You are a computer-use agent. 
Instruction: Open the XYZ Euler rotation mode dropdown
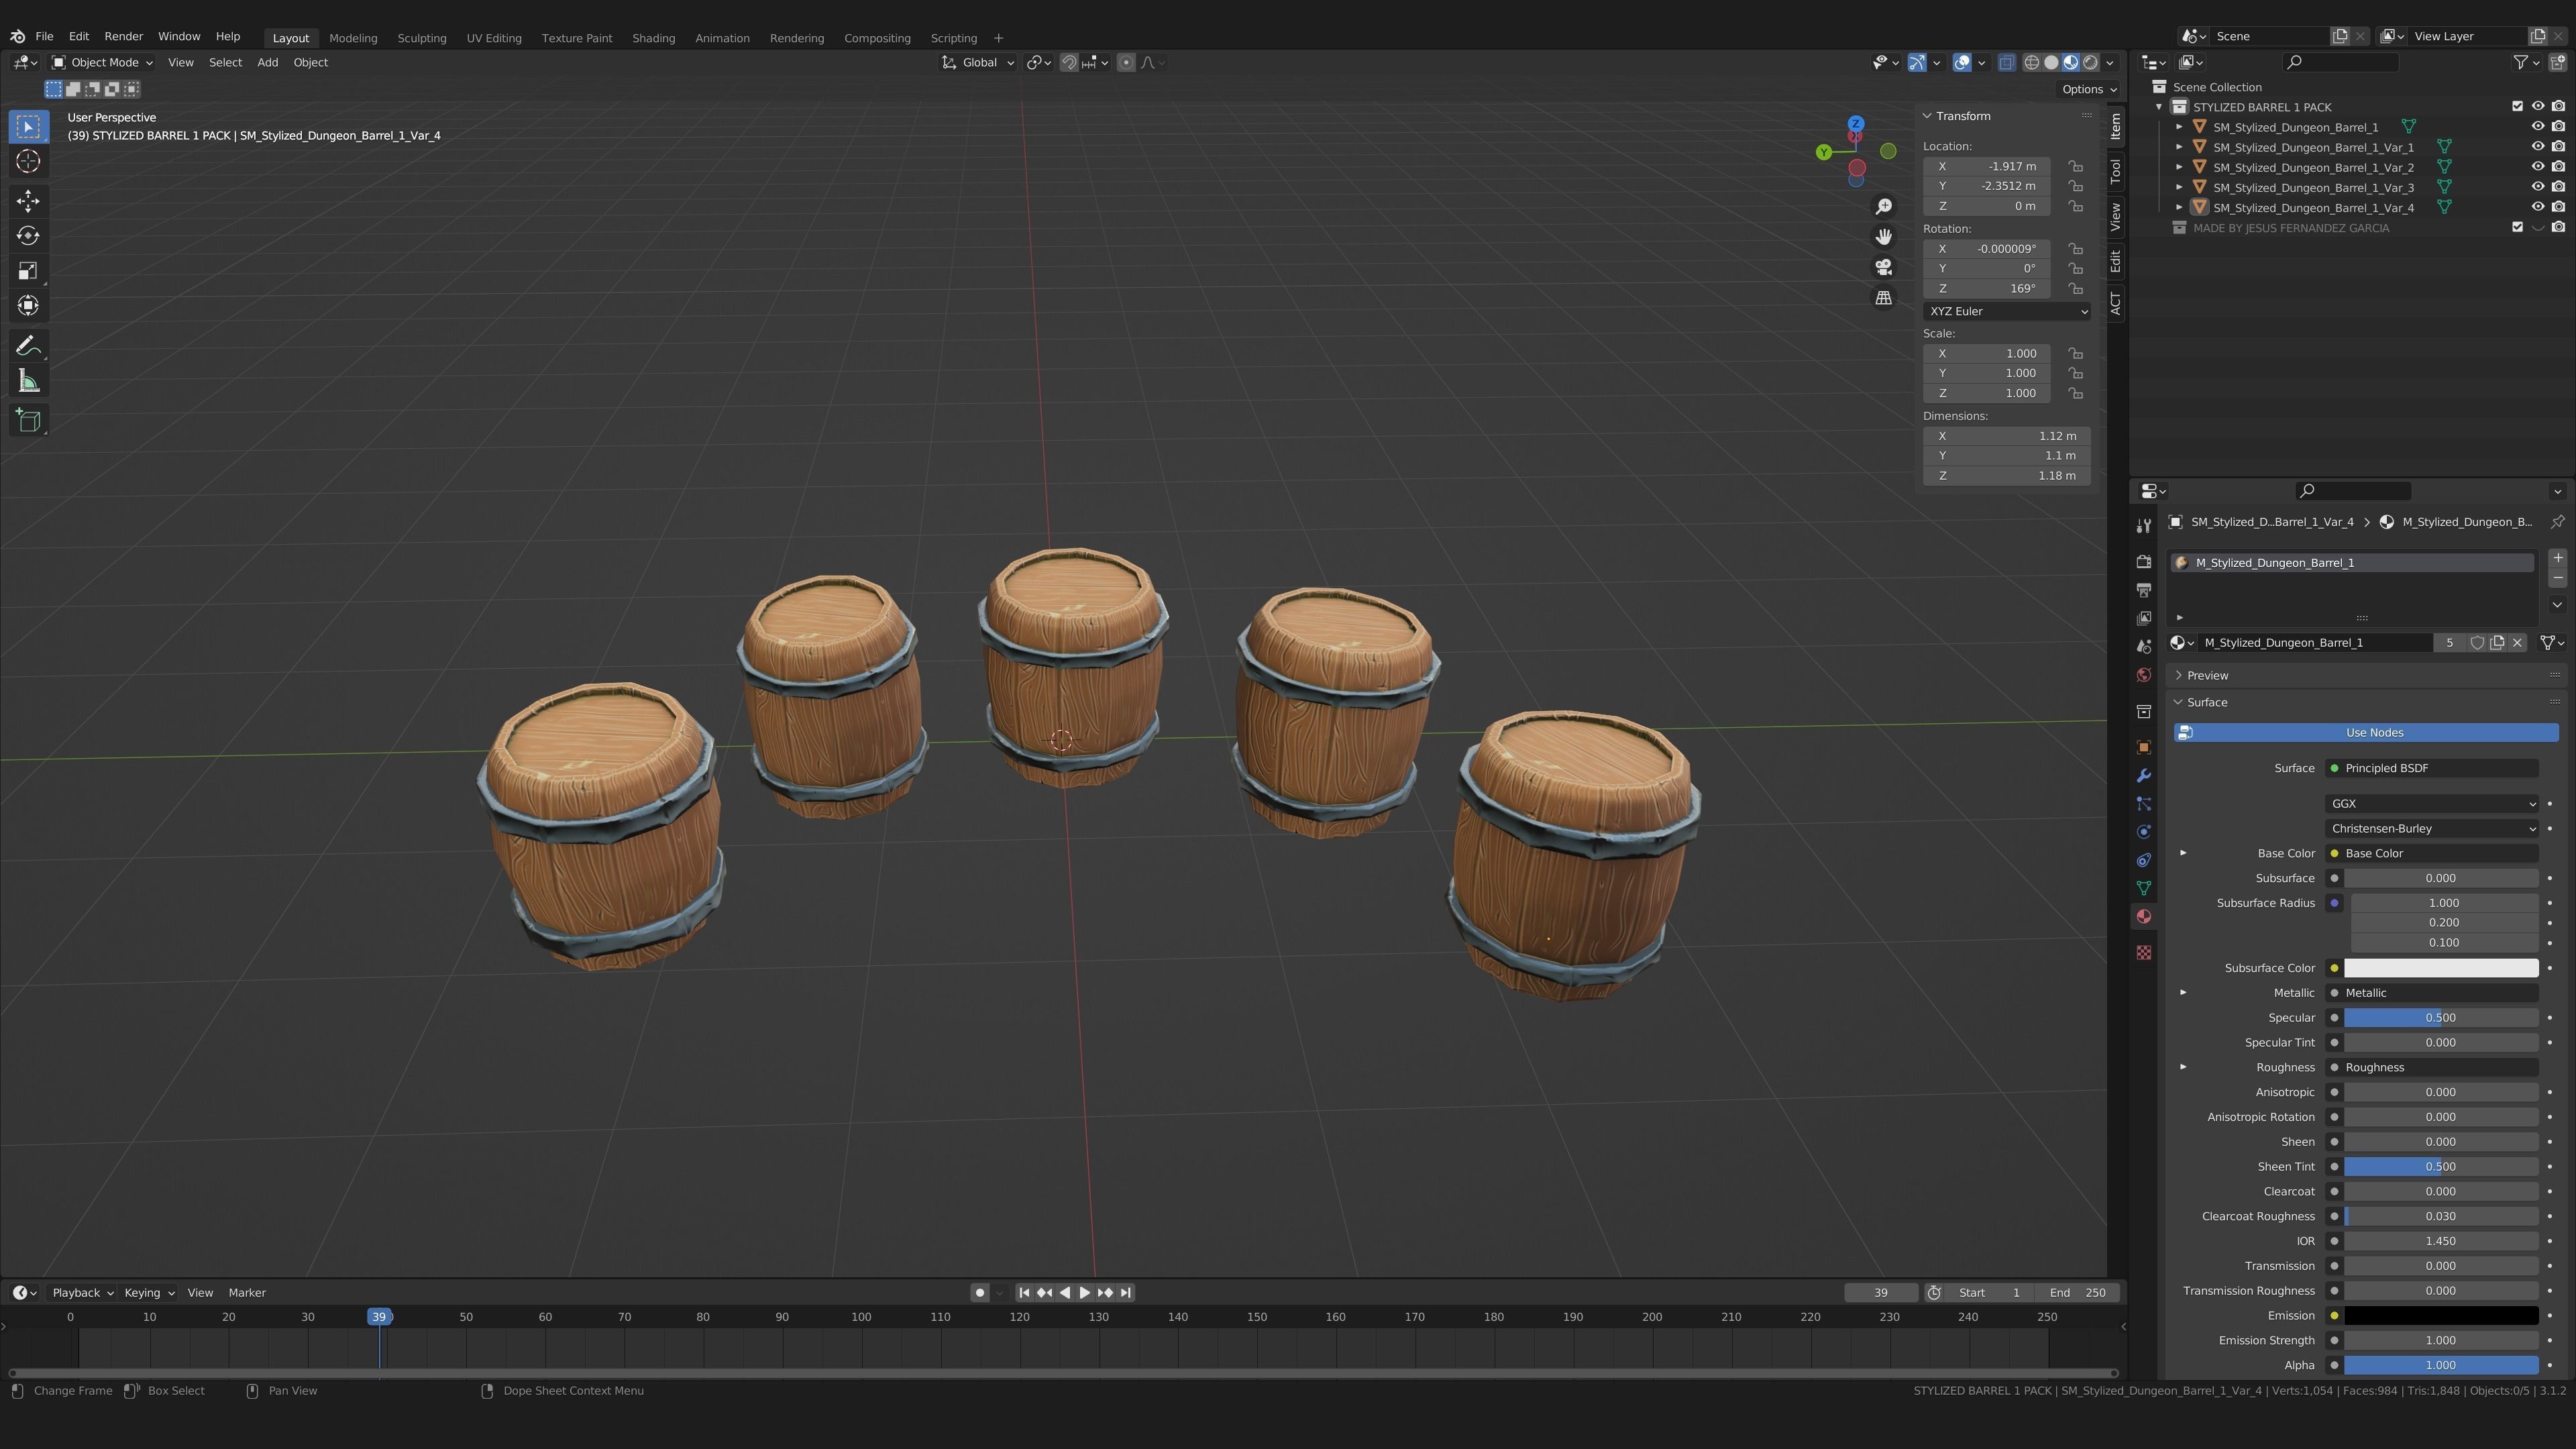[2006, 311]
